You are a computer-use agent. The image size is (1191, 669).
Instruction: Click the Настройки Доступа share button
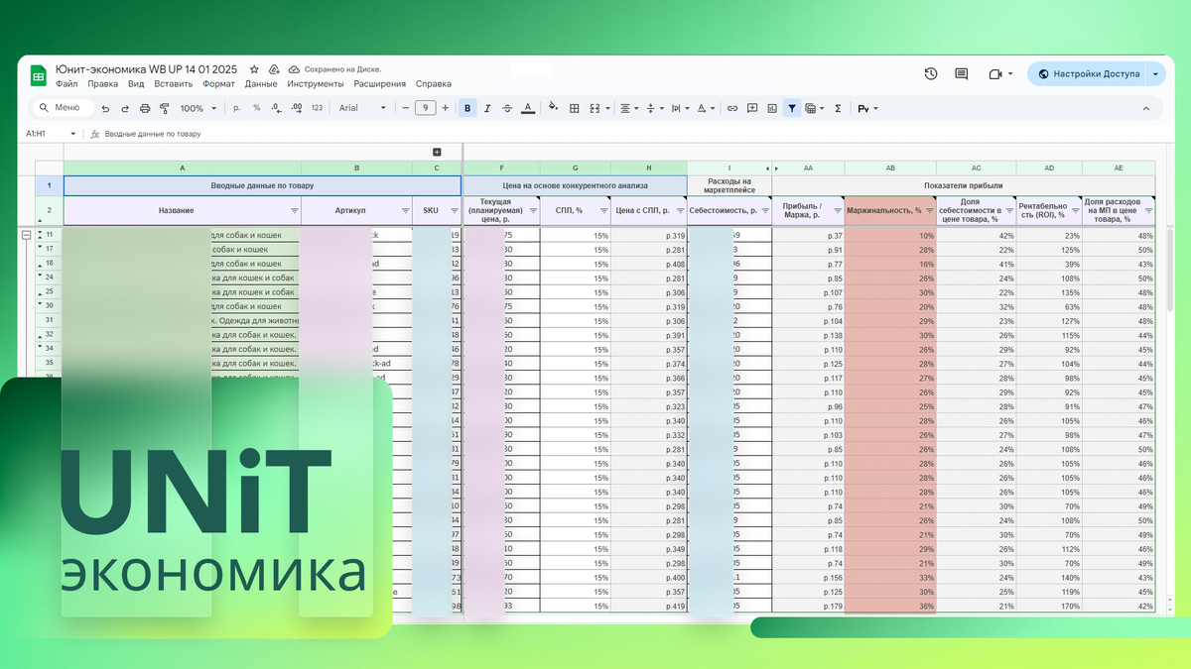point(1087,73)
